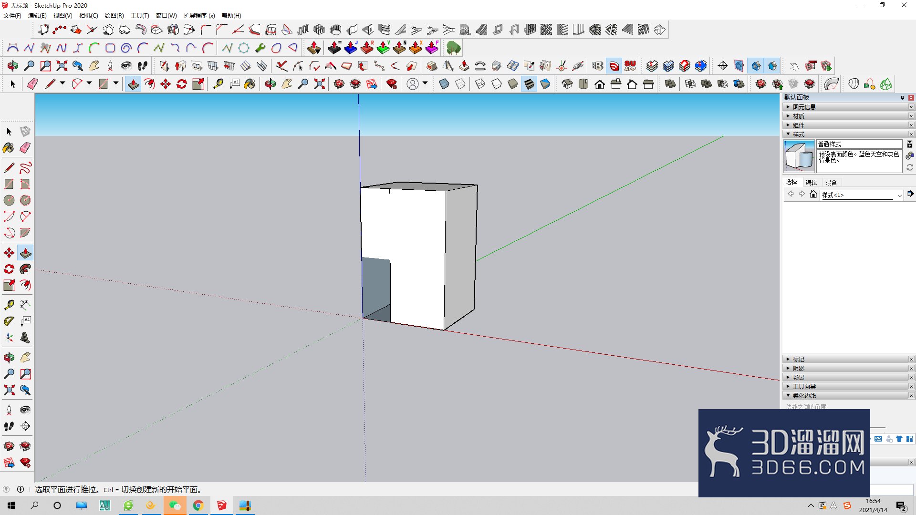916x515 pixels.
Task: Expand the 场景 panel
Action: click(845, 377)
